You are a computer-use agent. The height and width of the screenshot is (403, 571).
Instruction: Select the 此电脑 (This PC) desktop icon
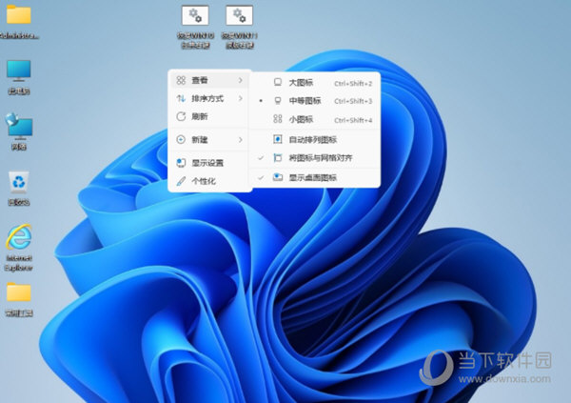tap(19, 77)
